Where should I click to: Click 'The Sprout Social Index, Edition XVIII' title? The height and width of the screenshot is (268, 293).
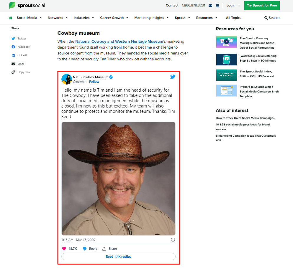[257, 74]
